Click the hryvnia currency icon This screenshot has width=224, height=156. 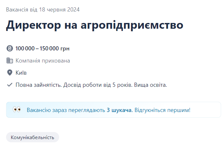tap(10, 48)
